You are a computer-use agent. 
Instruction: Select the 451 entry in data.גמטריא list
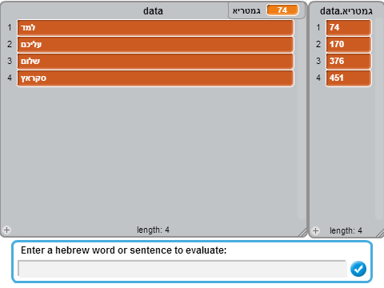tap(348, 78)
